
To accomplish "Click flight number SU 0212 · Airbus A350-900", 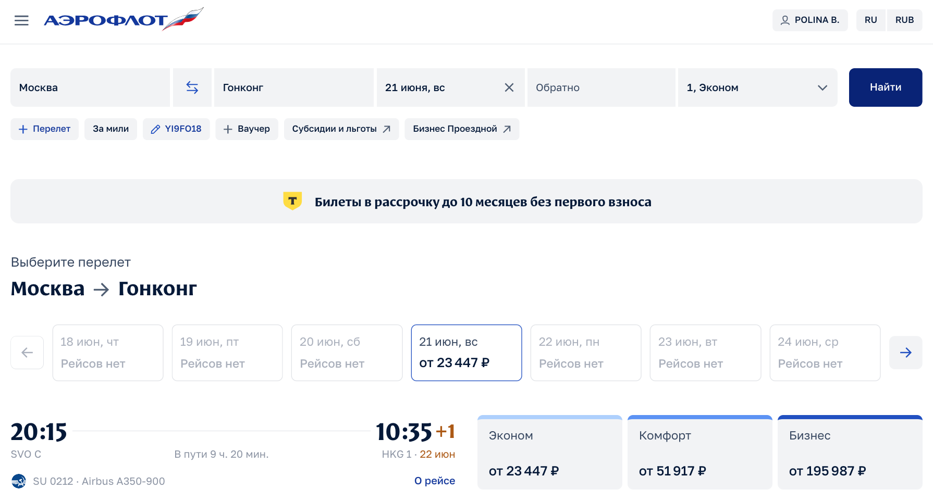I will pyautogui.click(x=99, y=481).
